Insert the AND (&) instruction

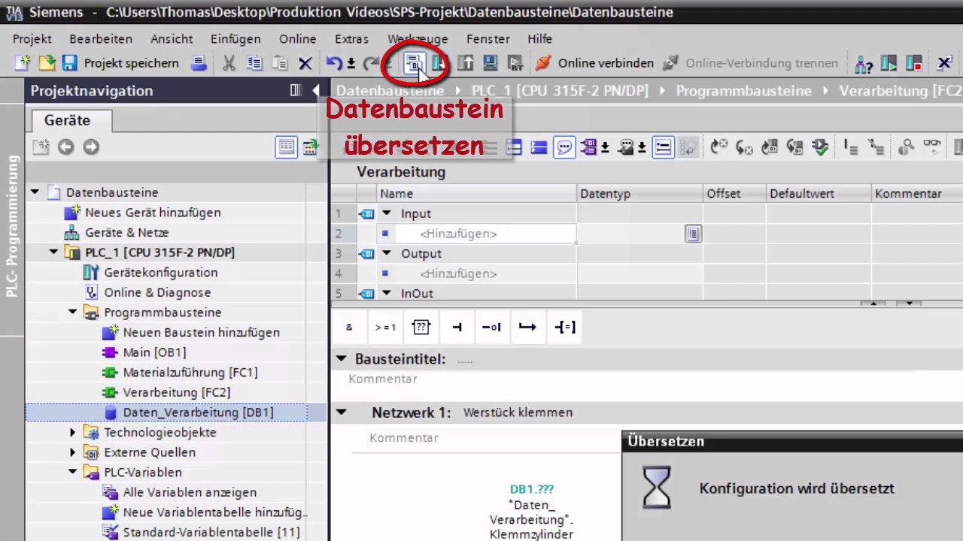349,327
